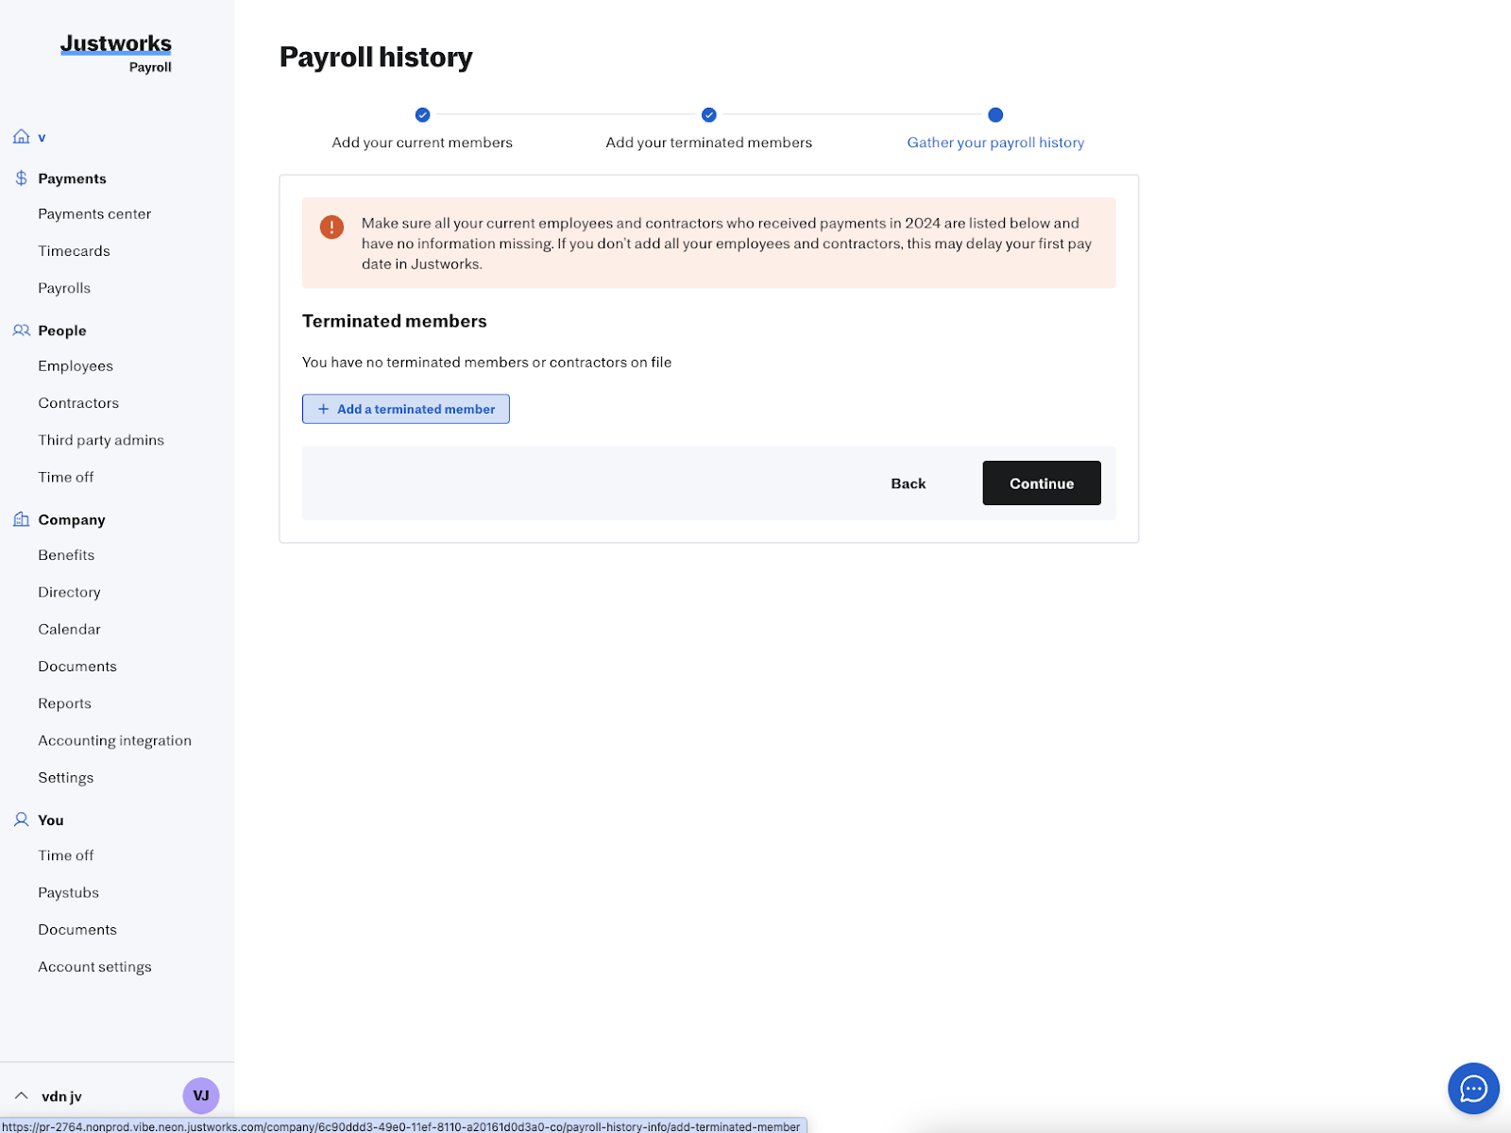The height and width of the screenshot is (1133, 1511).
Task: Open Accounting integration page
Action: click(114, 741)
